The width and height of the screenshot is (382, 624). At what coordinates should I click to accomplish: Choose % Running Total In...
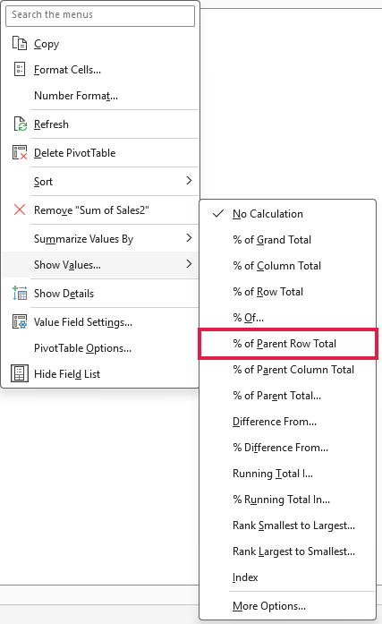[287, 500]
